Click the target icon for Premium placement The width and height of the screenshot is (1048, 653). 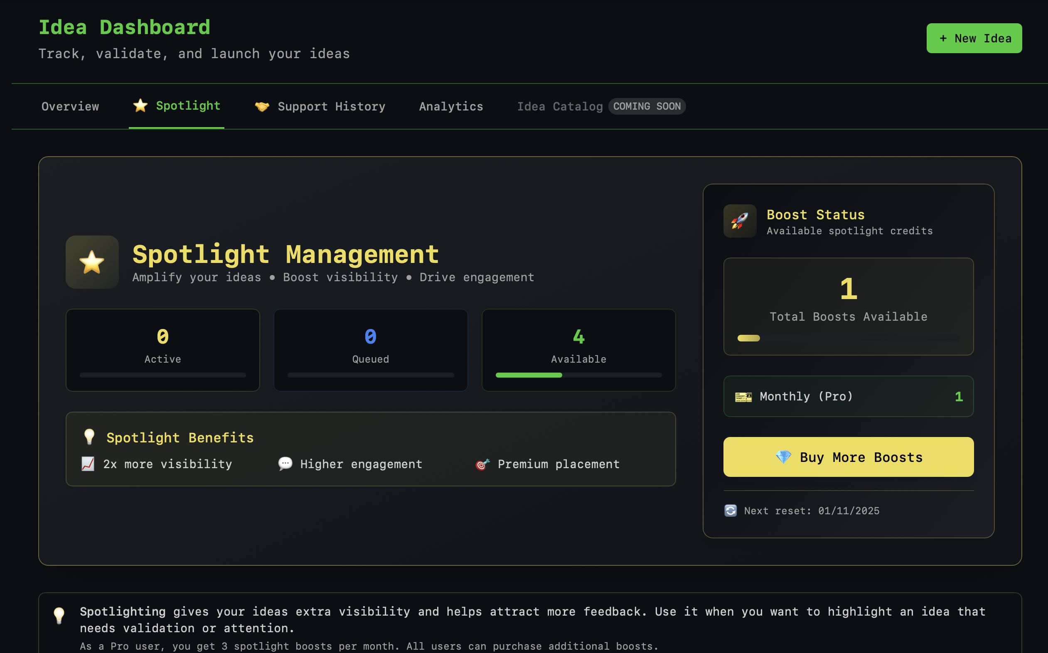pyautogui.click(x=482, y=464)
